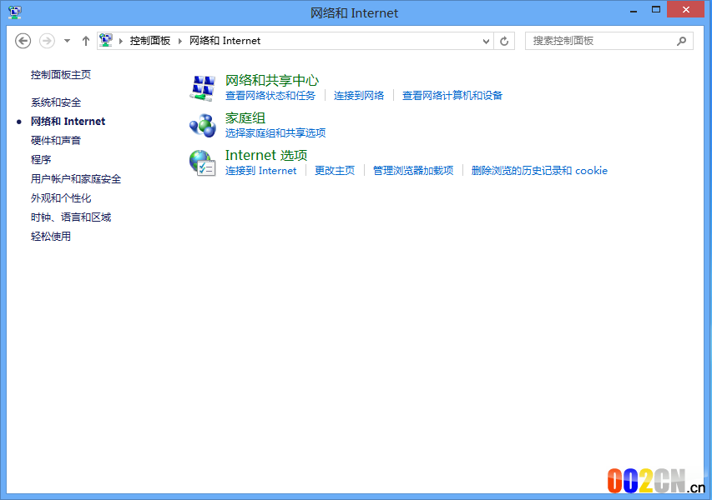Click 删除浏览的历史记录和 cookie
The height and width of the screenshot is (500, 712).
[x=539, y=171]
